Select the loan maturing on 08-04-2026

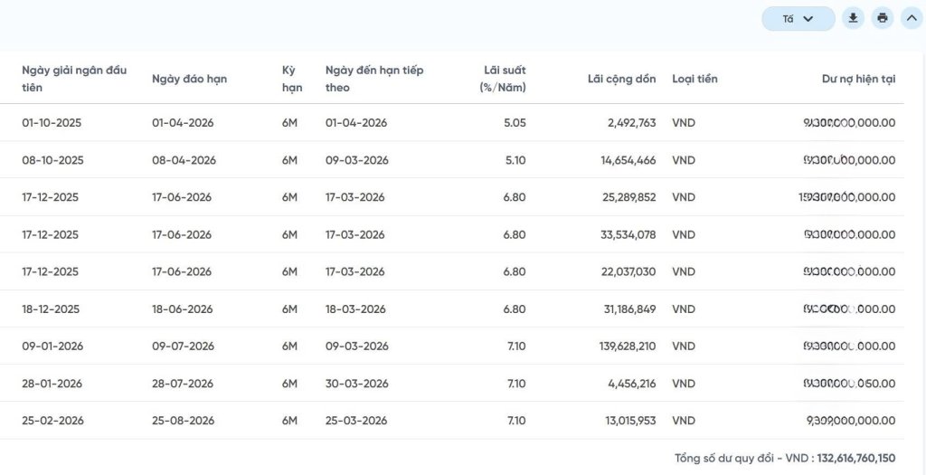184,160
